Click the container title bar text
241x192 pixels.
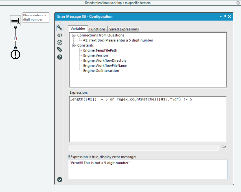[x=118, y=3]
